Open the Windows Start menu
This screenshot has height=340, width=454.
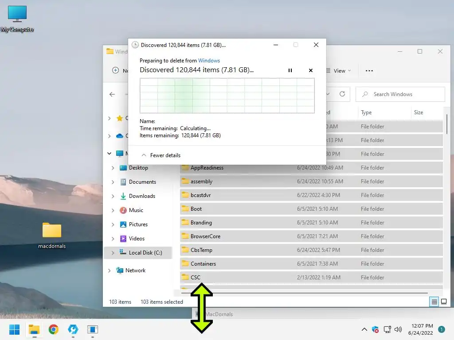(x=15, y=329)
